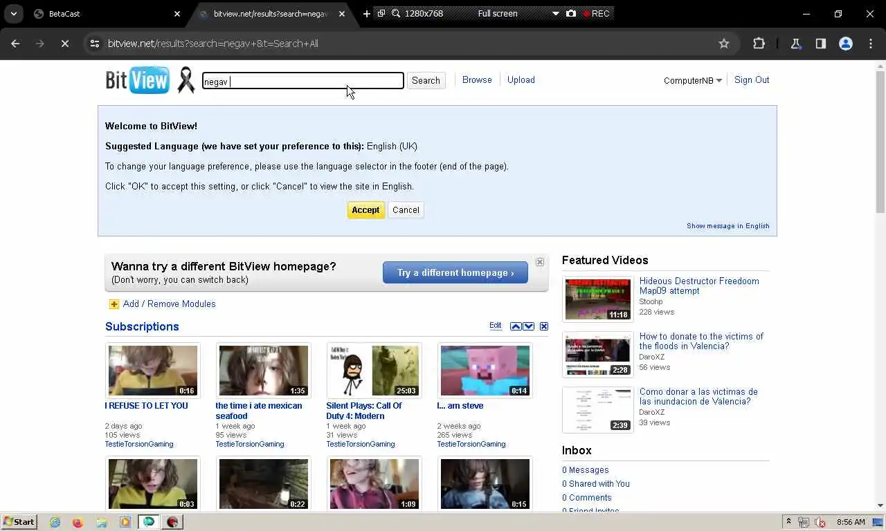This screenshot has width=886, height=531.
Task: Stop loading the page
Action: coord(64,44)
